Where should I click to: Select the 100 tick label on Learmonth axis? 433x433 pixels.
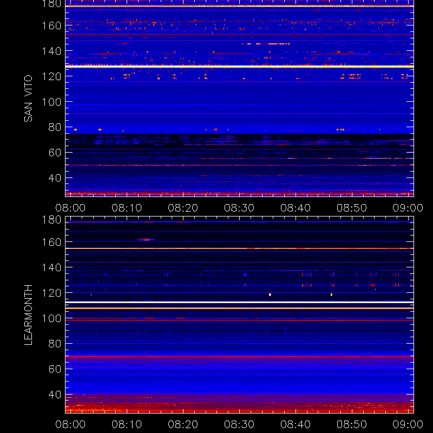tap(51, 318)
